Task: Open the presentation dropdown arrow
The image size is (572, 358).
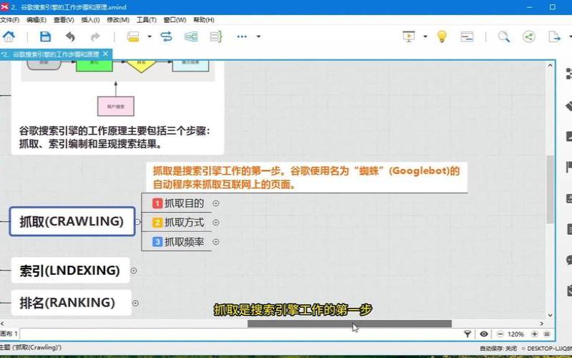Action: point(425,37)
